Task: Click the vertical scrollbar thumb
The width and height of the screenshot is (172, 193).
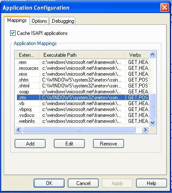Action: (x=152, y=106)
